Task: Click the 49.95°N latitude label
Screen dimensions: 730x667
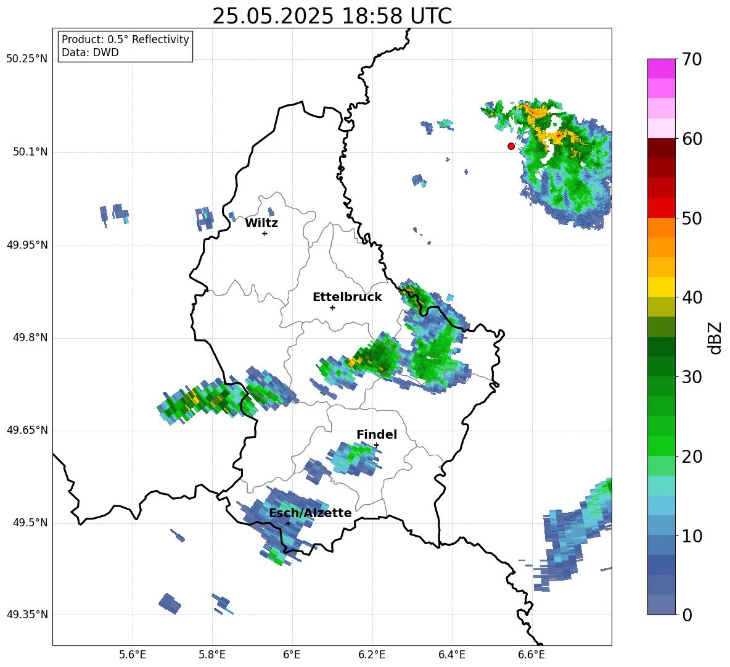Action: pos(27,245)
